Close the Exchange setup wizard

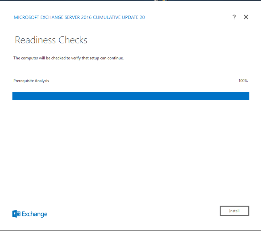(x=246, y=17)
